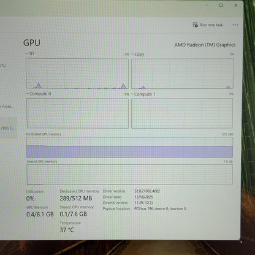Maximize the Task Manager window
The width and height of the screenshot is (255, 255).
(221, 6)
